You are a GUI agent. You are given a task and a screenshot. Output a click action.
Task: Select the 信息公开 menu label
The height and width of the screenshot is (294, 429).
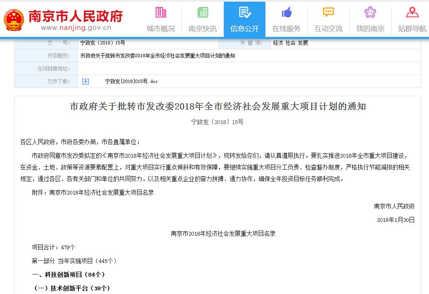coord(245,29)
